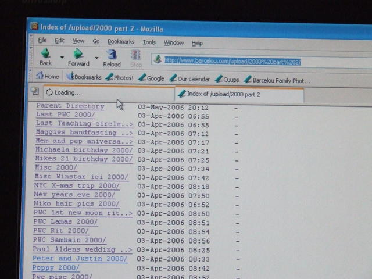Open the Google bookmark in the toolbar
Image resolution: width=372 pixels, height=279 pixels.
(151, 78)
